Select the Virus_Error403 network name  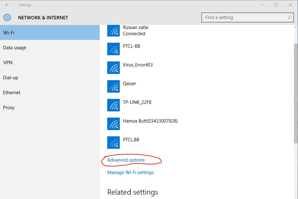tap(138, 65)
